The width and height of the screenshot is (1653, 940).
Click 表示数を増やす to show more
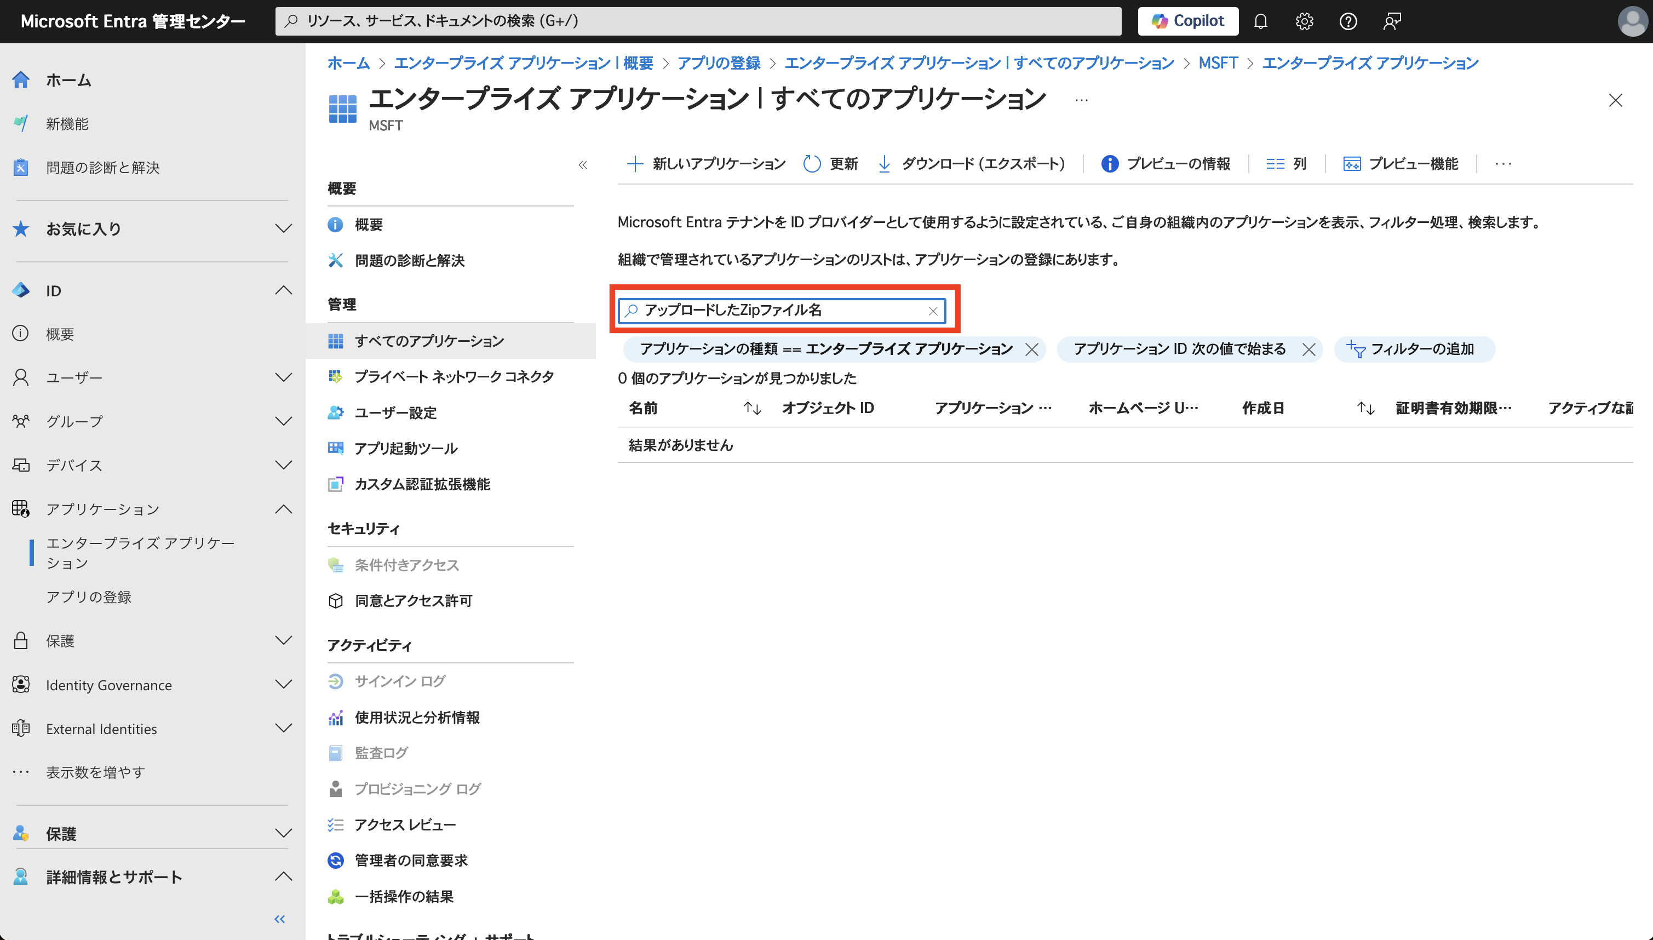[95, 772]
